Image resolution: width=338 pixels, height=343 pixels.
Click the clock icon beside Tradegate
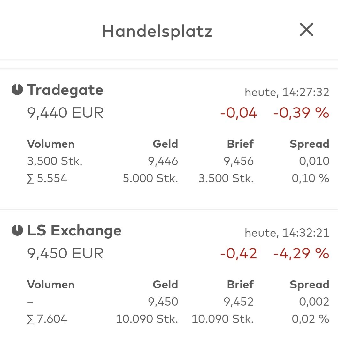[x=17, y=90]
